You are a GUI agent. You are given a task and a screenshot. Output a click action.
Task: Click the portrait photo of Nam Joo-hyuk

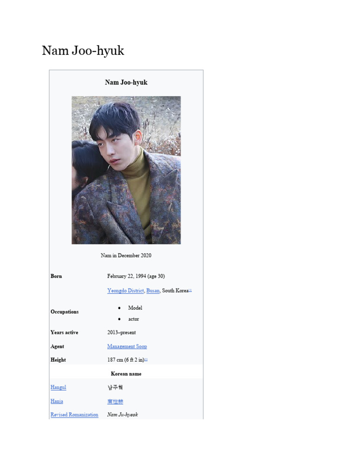click(x=126, y=170)
